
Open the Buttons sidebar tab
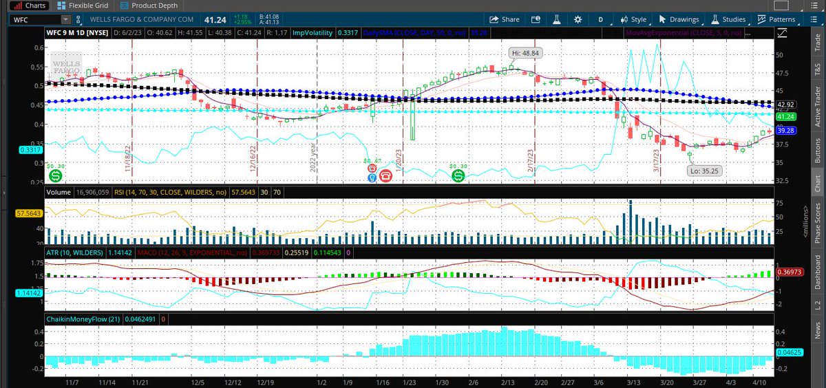(x=818, y=149)
